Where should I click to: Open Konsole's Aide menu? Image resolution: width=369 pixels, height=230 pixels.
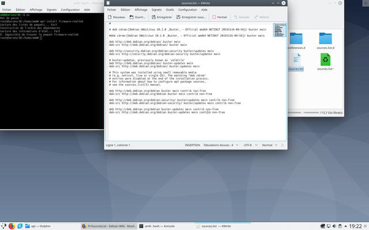(87, 10)
